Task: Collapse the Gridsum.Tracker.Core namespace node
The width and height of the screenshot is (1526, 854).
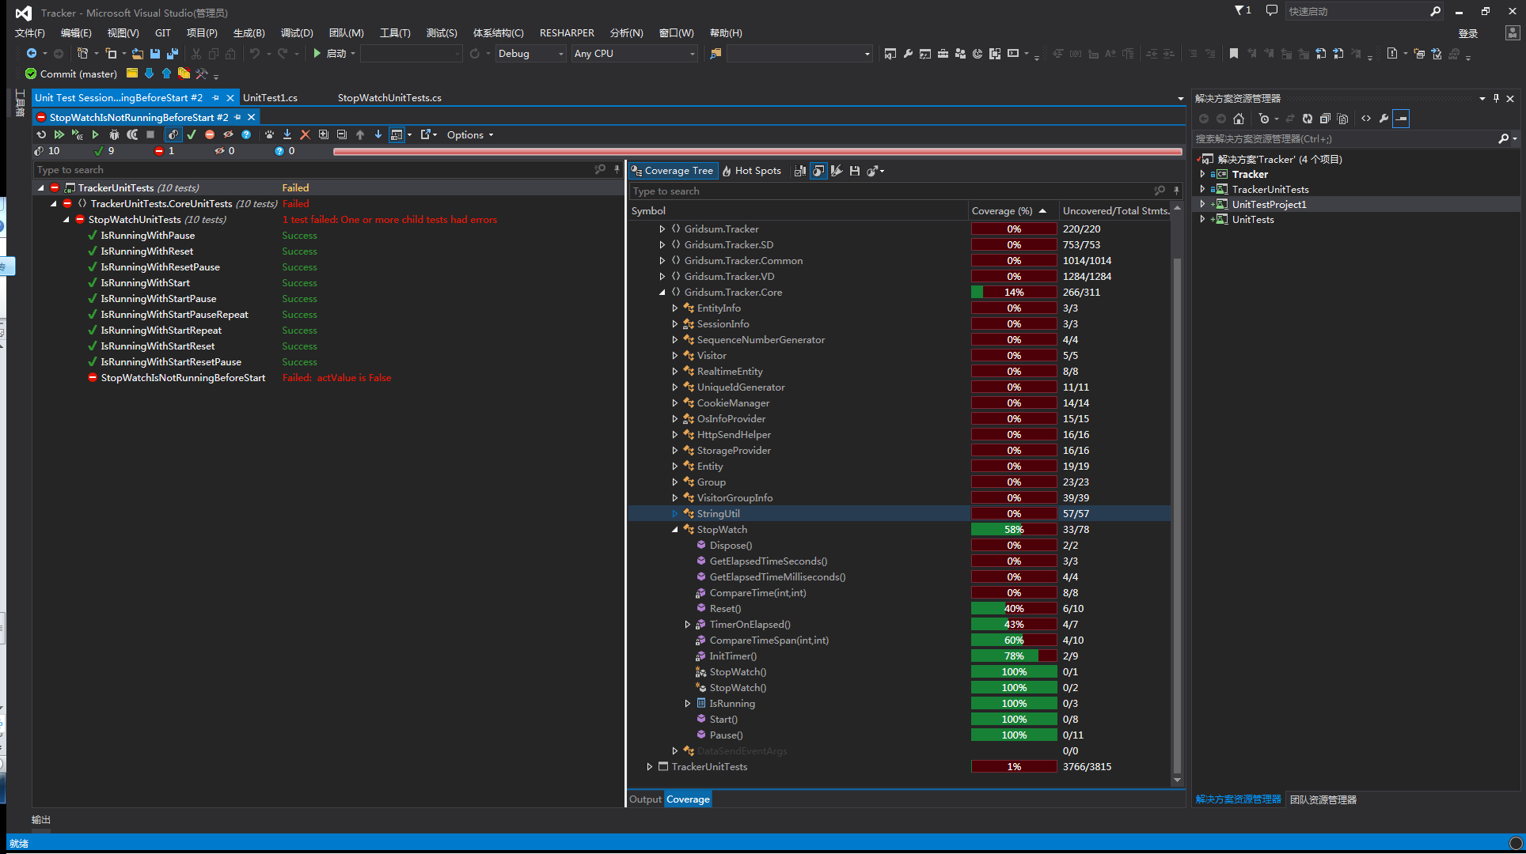Action: (662, 293)
